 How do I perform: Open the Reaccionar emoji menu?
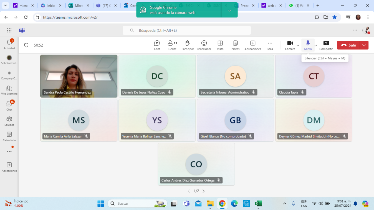click(x=204, y=45)
